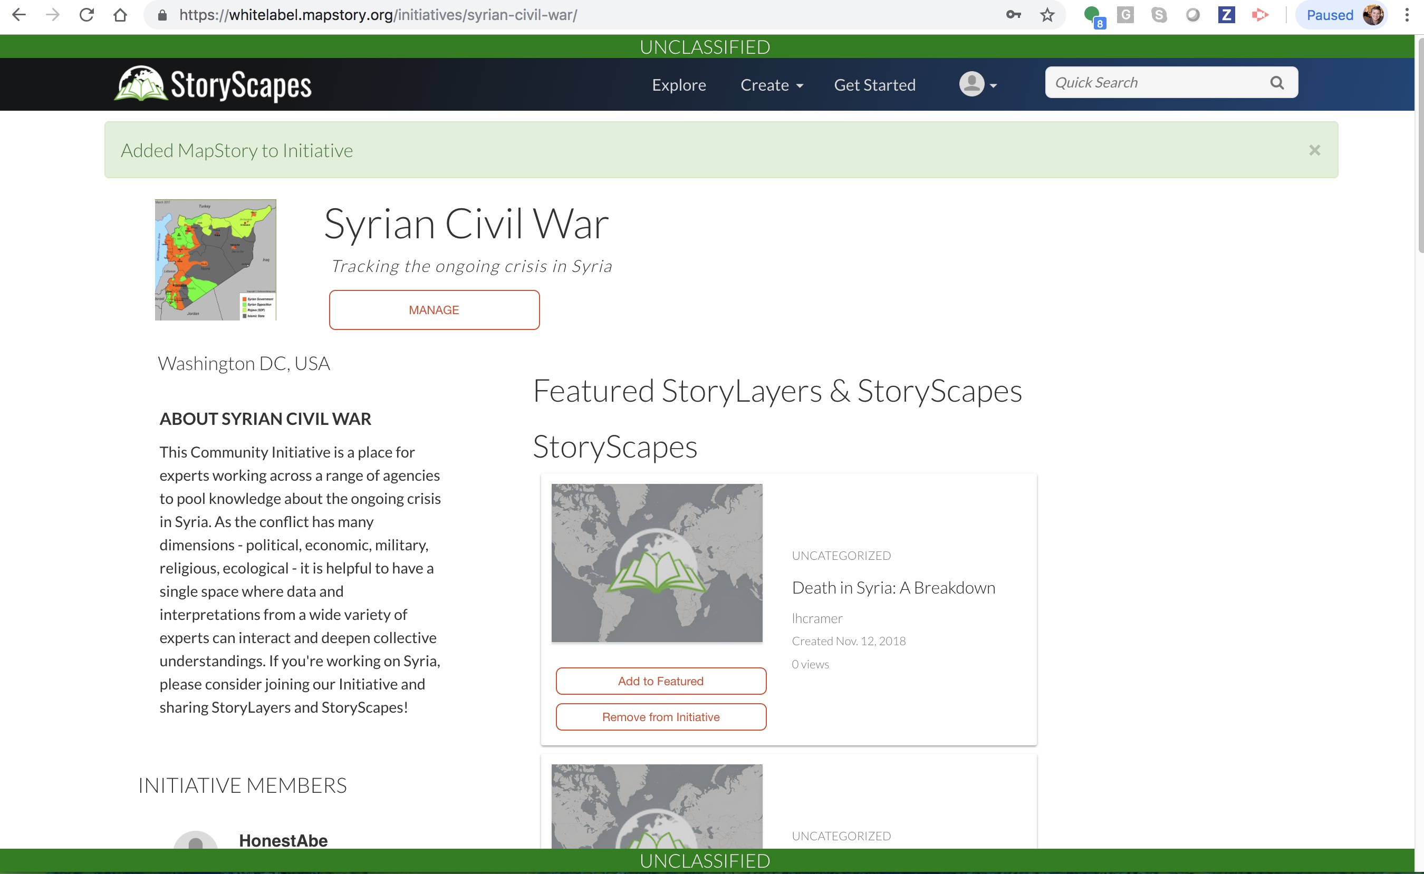Bookmark the page using the star icon
1424x874 pixels.
[1046, 15]
